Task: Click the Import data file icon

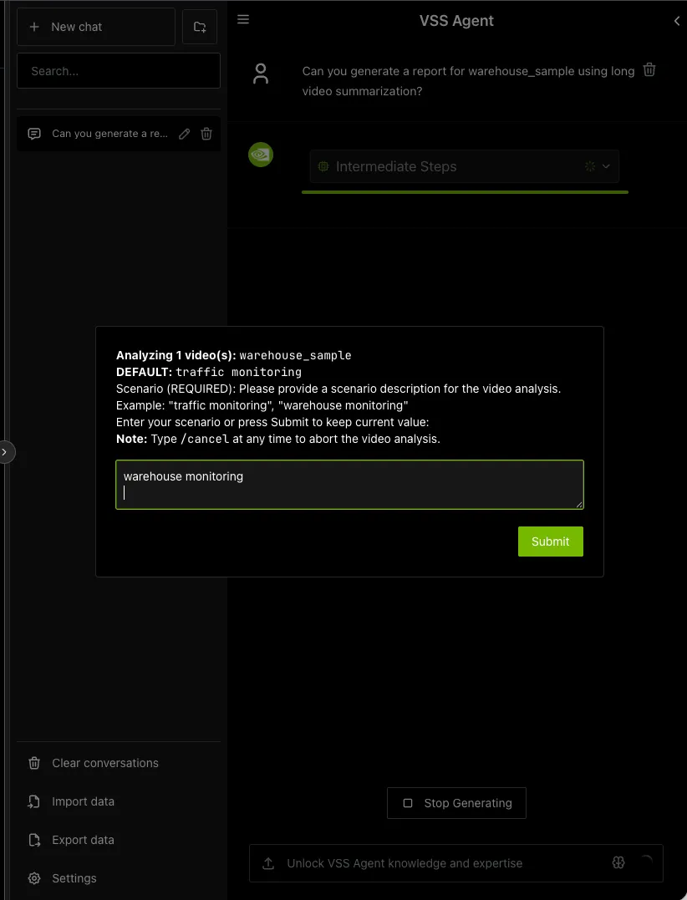Action: click(x=34, y=801)
